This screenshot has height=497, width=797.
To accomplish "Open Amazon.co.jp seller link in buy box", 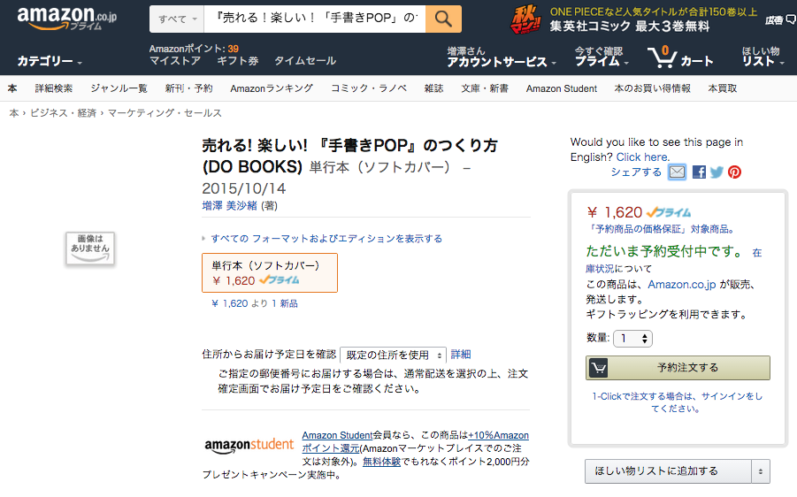I will coord(682,285).
